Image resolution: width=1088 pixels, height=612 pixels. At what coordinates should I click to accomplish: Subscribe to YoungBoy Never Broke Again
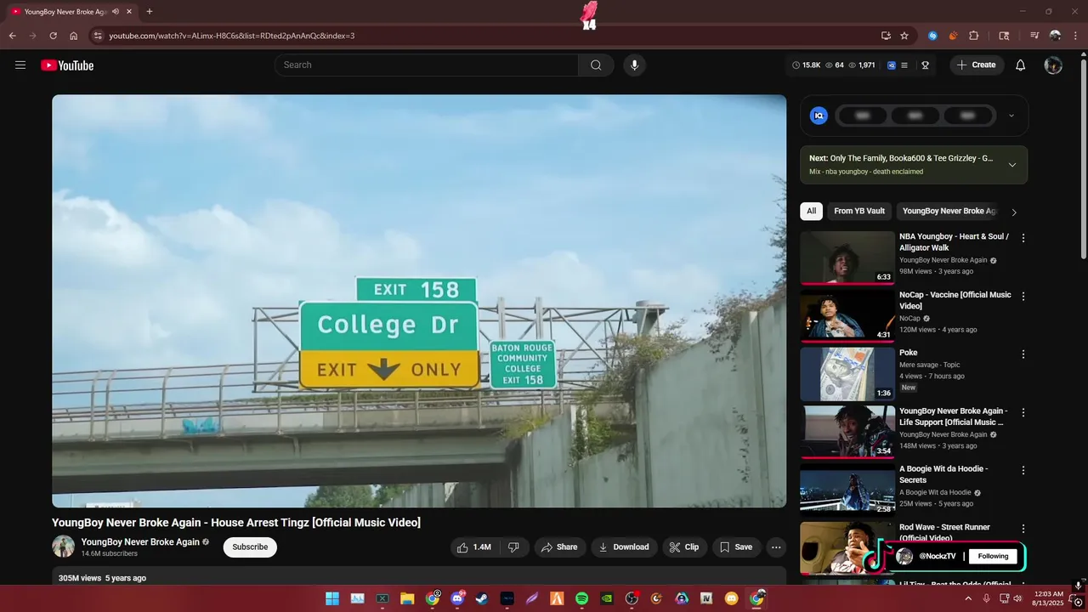tap(250, 547)
